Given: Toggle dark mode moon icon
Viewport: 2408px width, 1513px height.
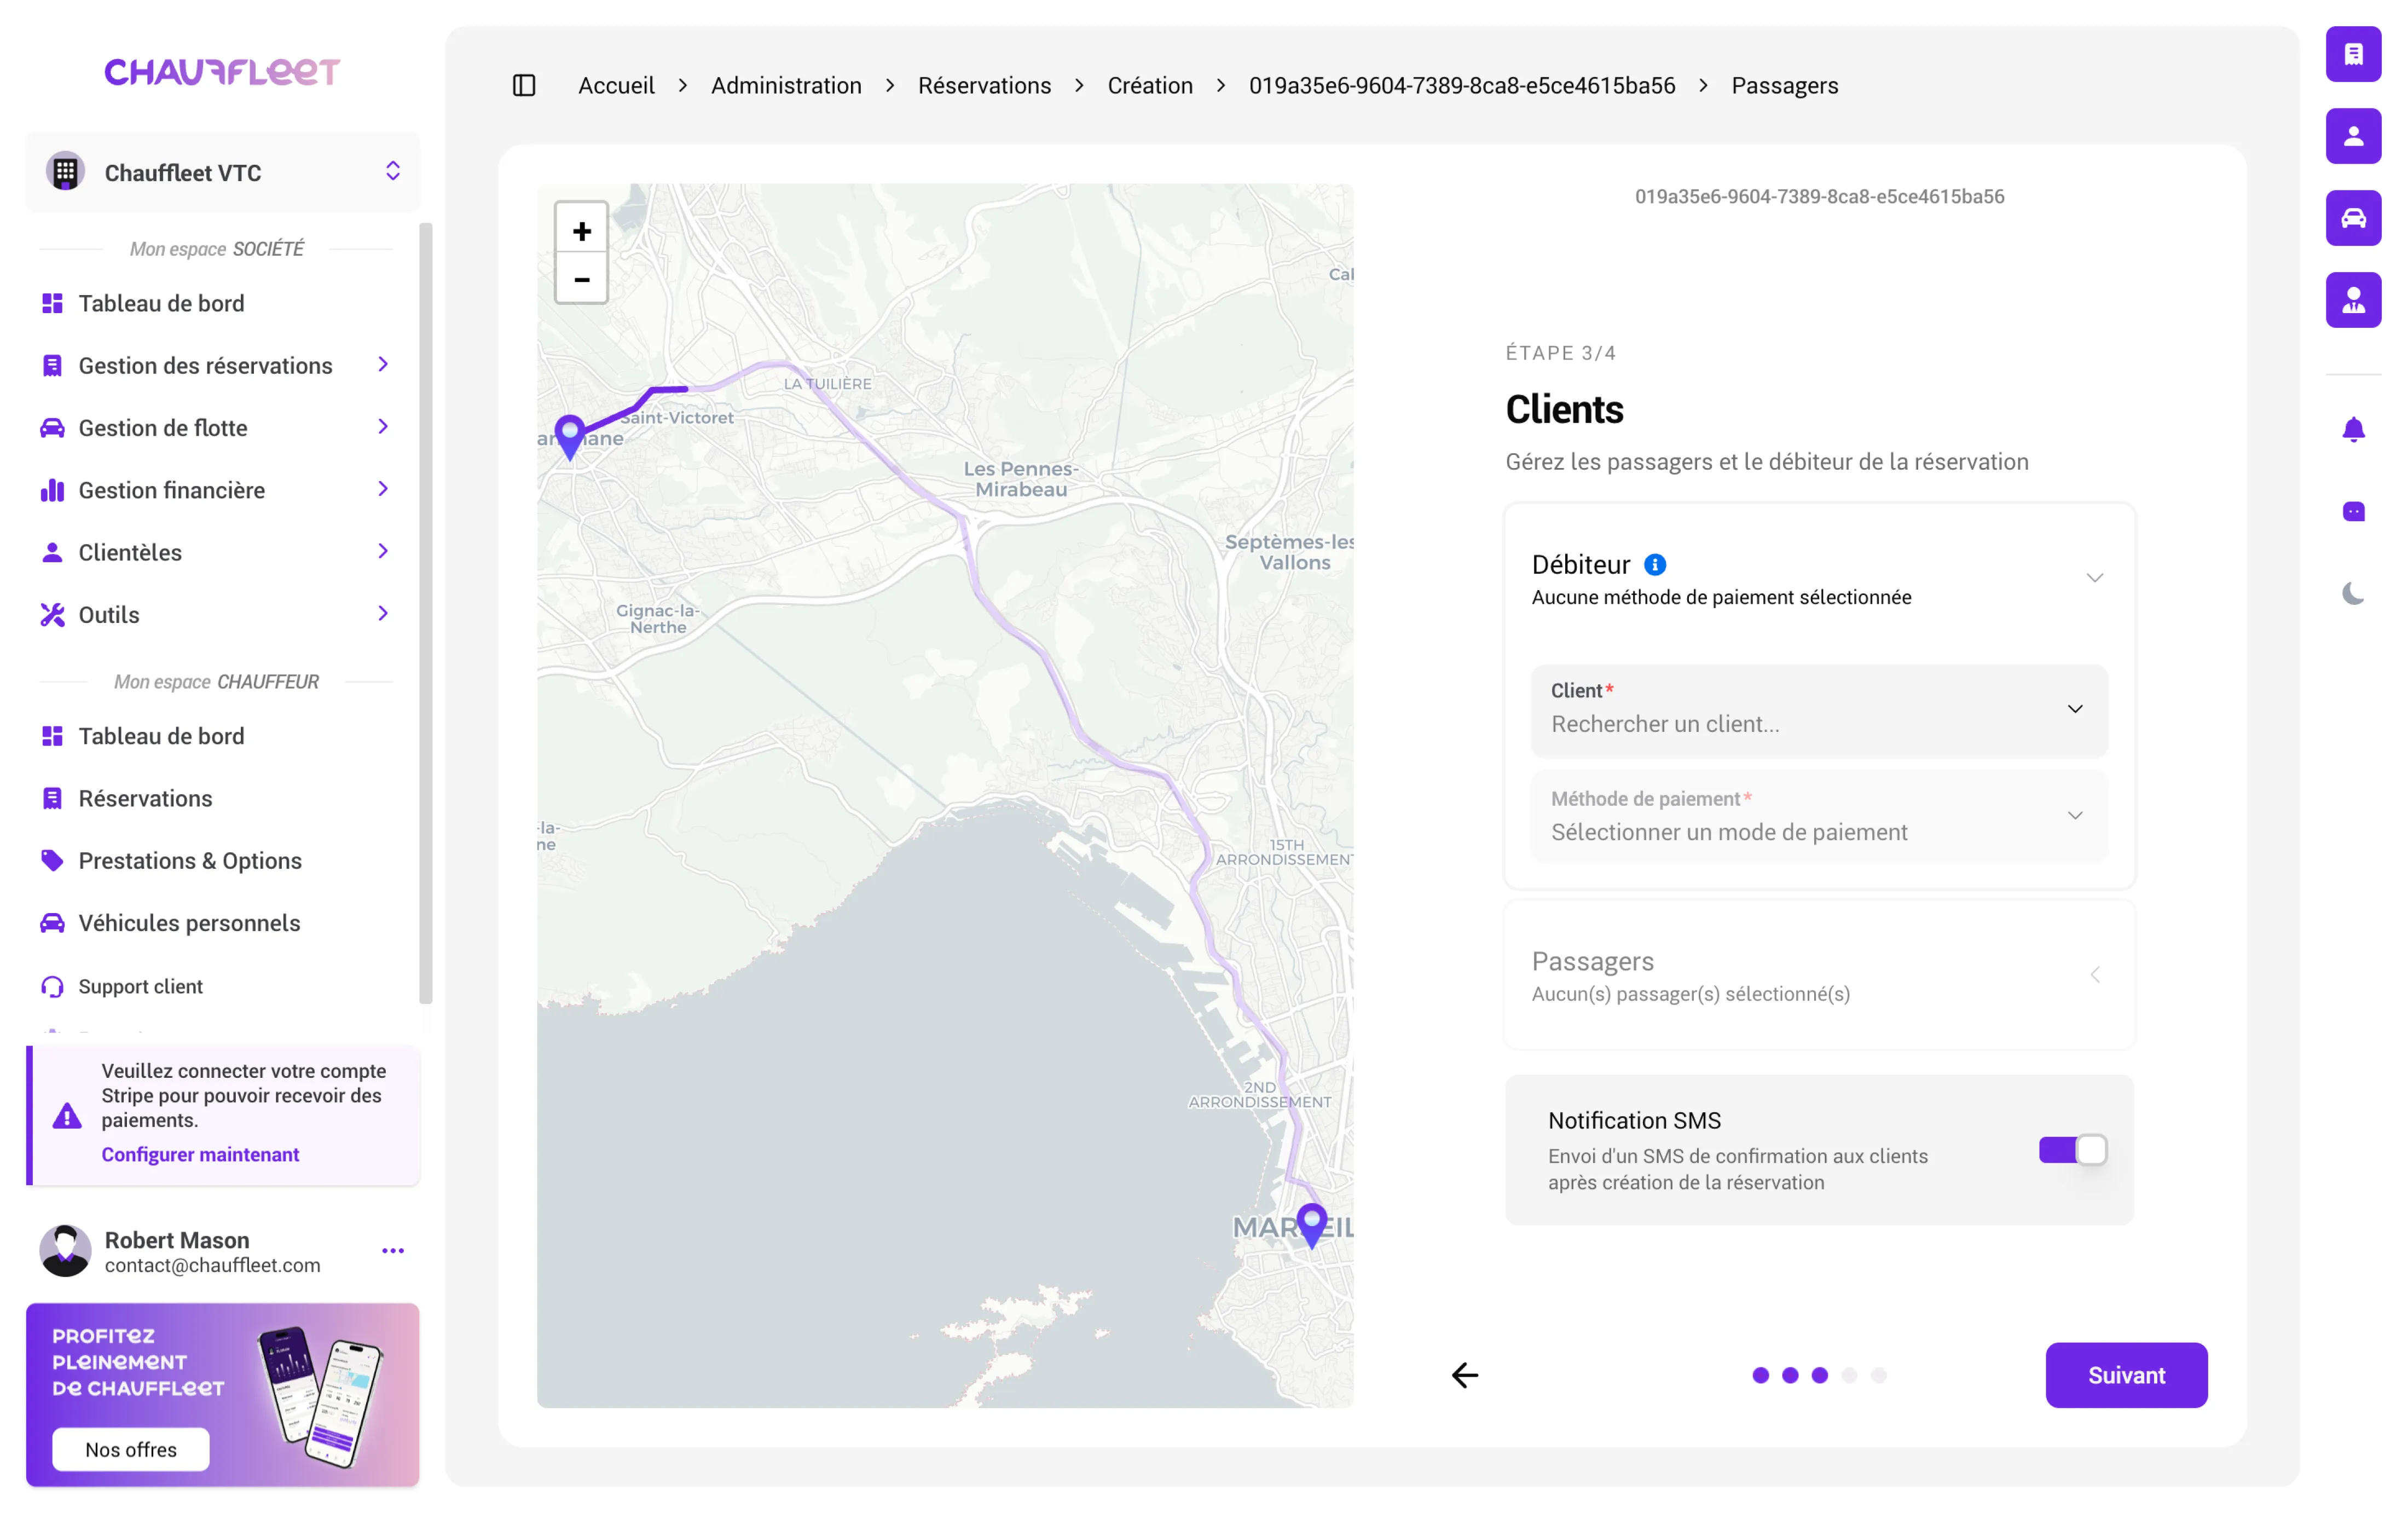Looking at the screenshot, I should click(x=2353, y=594).
